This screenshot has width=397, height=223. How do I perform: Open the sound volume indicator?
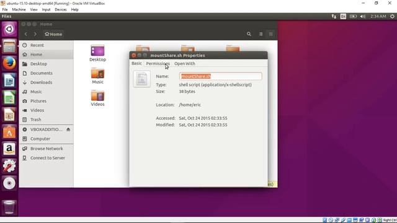point(363,17)
